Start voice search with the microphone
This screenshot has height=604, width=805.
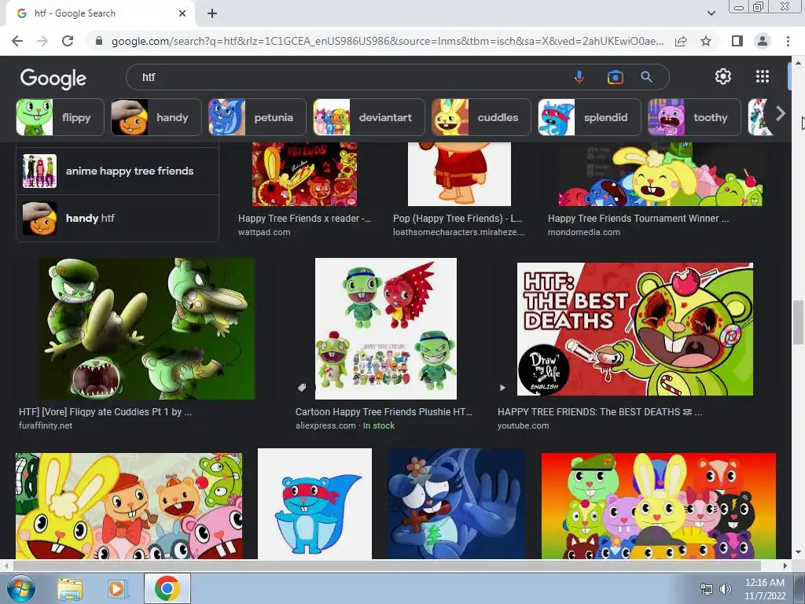[579, 77]
